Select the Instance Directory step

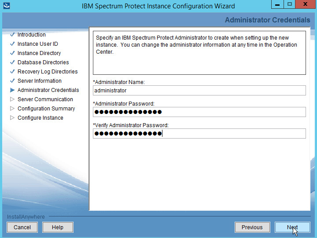pyautogui.click(x=39, y=53)
